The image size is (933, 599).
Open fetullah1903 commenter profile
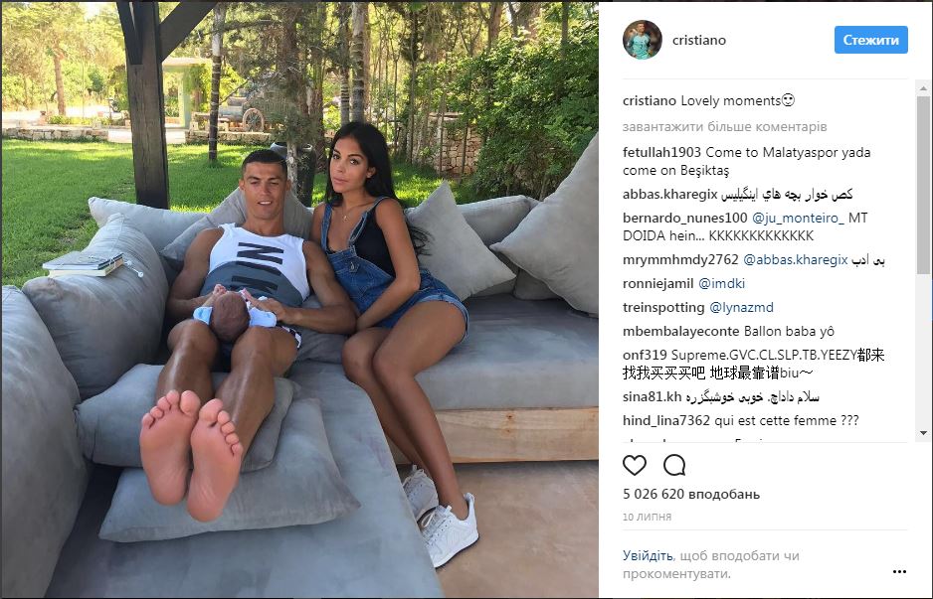pos(661,152)
